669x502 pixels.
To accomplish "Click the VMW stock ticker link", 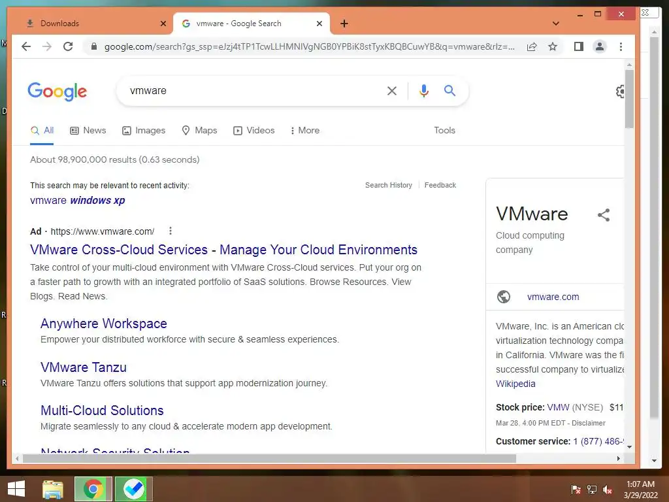I will coord(558,408).
